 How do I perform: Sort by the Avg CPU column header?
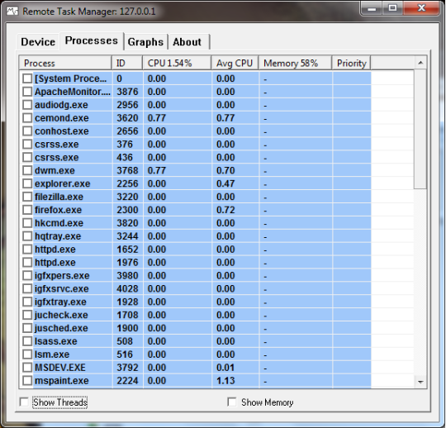tap(235, 63)
